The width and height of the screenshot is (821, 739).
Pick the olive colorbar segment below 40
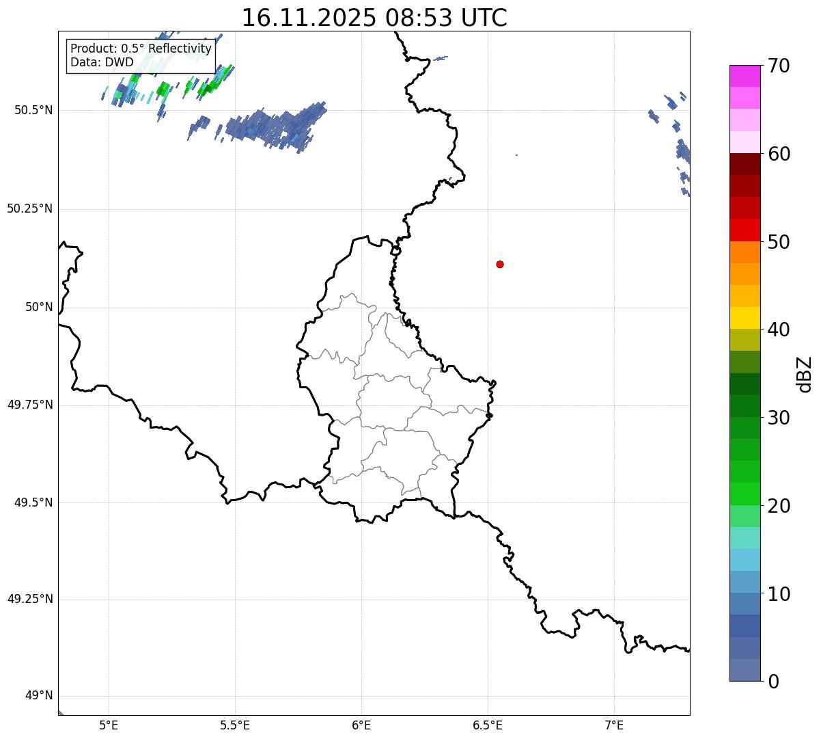tap(745, 340)
